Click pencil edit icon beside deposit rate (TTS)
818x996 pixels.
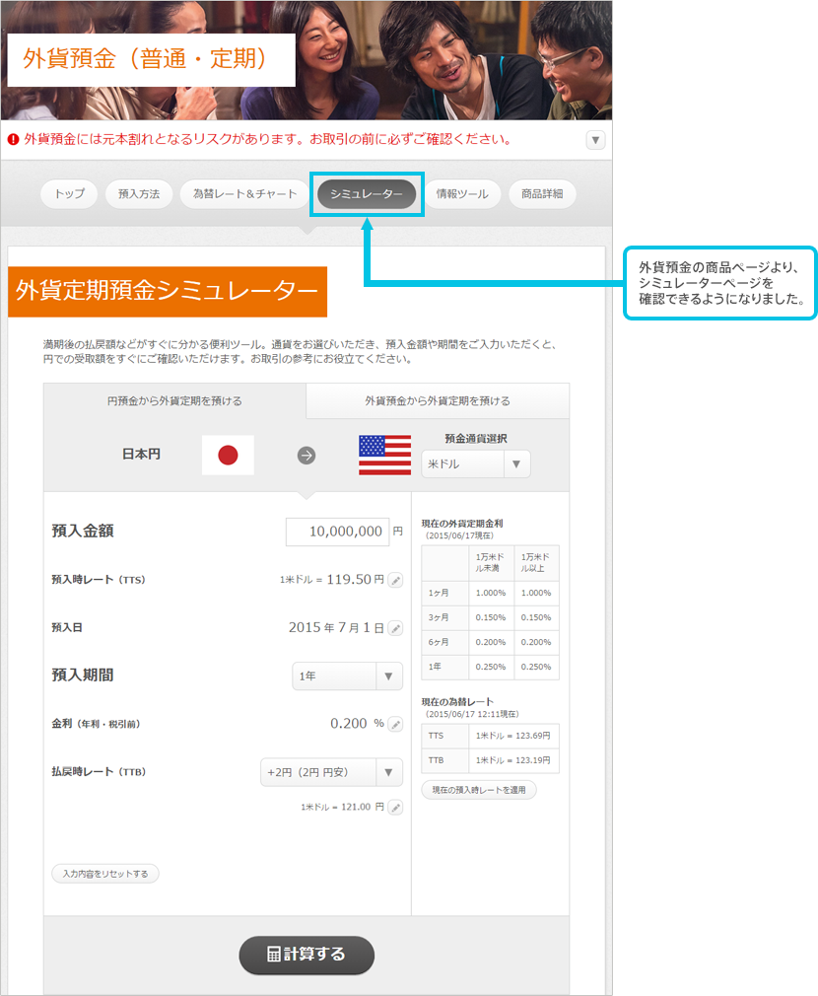[395, 580]
